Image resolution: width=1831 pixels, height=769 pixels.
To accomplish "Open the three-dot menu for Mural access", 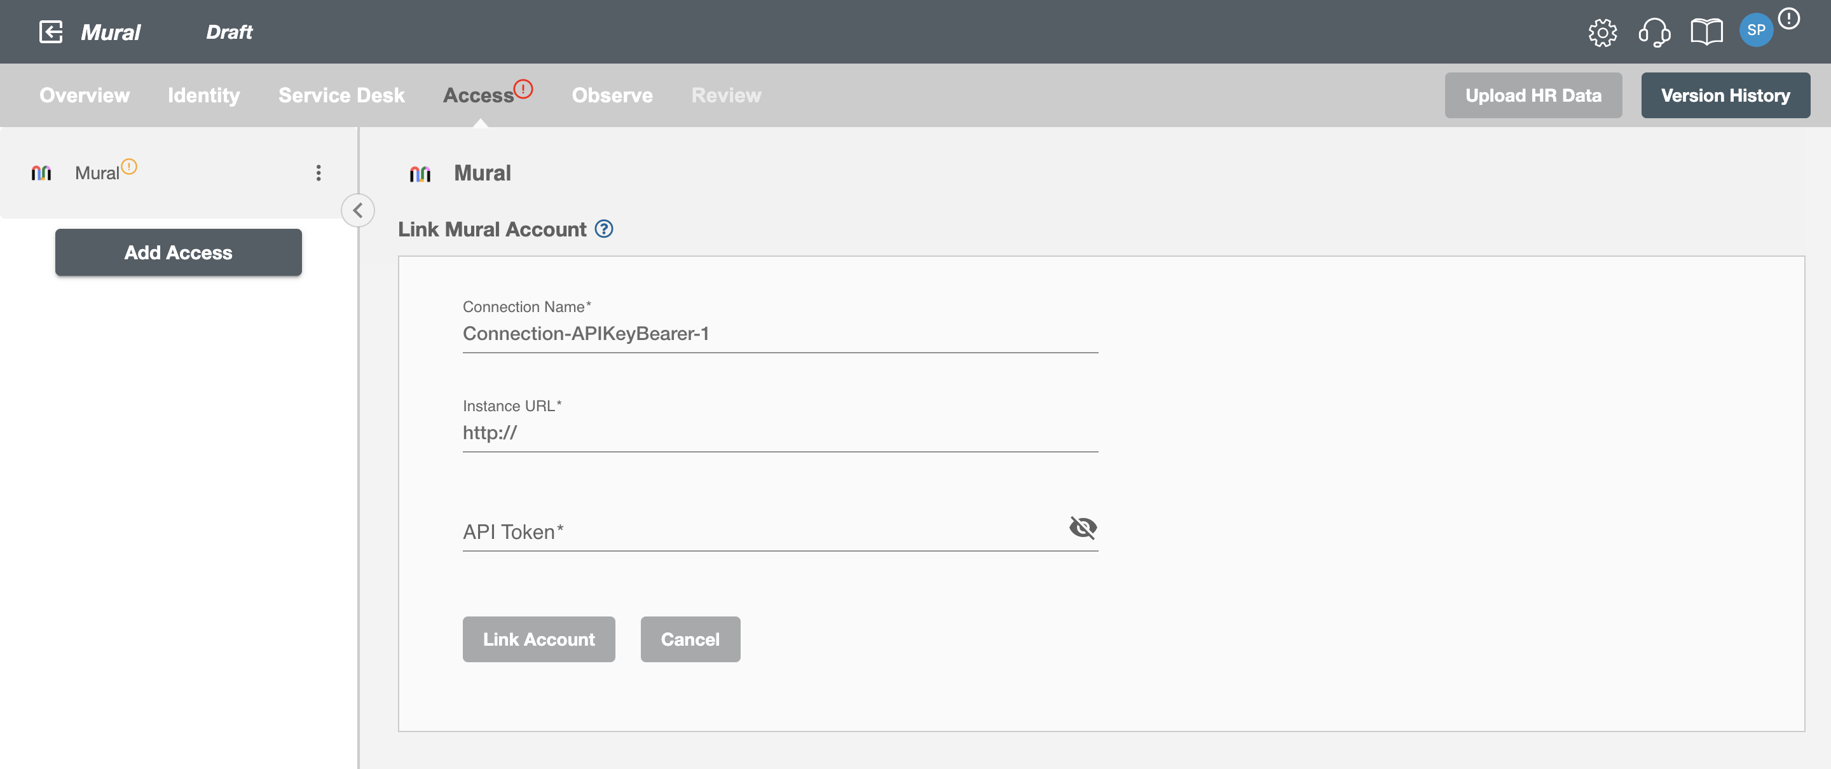I will [x=319, y=173].
